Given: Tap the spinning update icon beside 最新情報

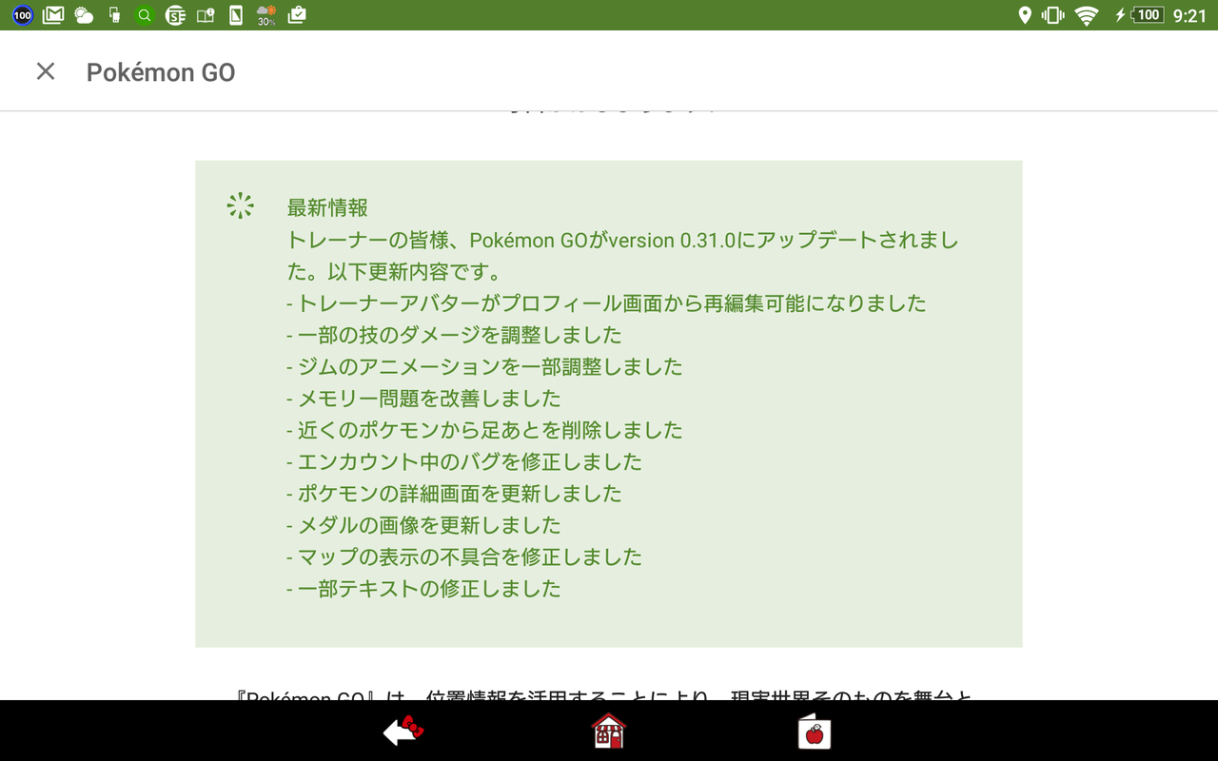Looking at the screenshot, I should coord(241,206).
